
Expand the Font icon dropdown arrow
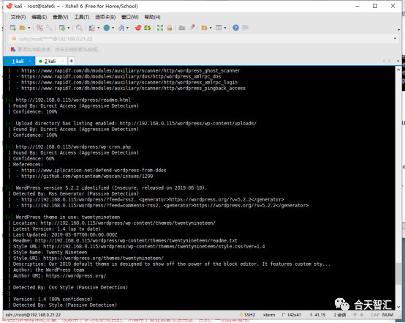coord(128,28)
